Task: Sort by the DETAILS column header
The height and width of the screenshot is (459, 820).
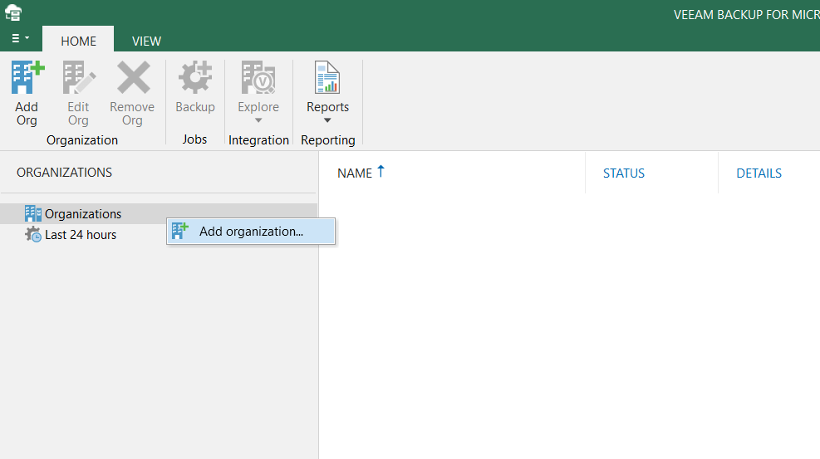Action: click(759, 173)
